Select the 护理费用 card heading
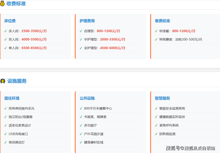This screenshot has width=220, height=153. (x=87, y=21)
